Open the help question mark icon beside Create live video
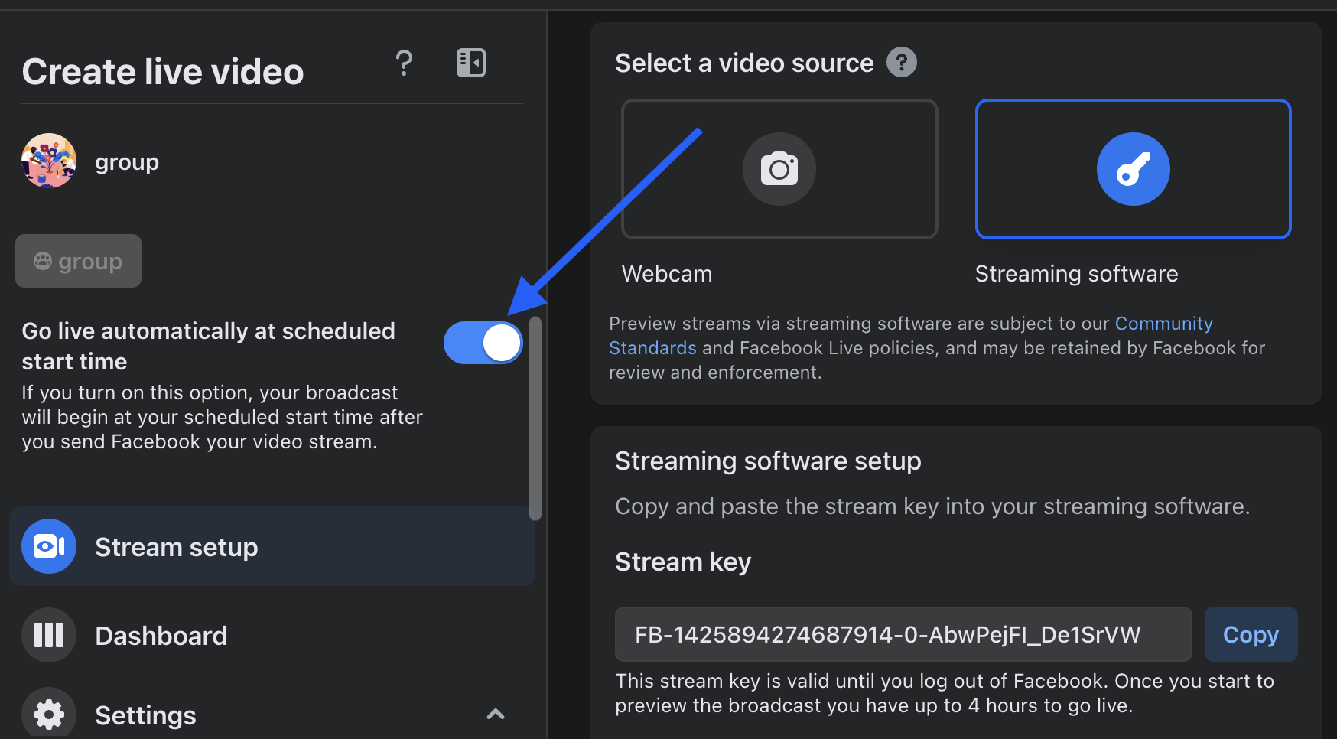Screen dimensions: 1337x739 pyautogui.click(x=404, y=63)
